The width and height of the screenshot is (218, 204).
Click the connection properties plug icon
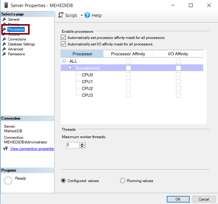6,148
